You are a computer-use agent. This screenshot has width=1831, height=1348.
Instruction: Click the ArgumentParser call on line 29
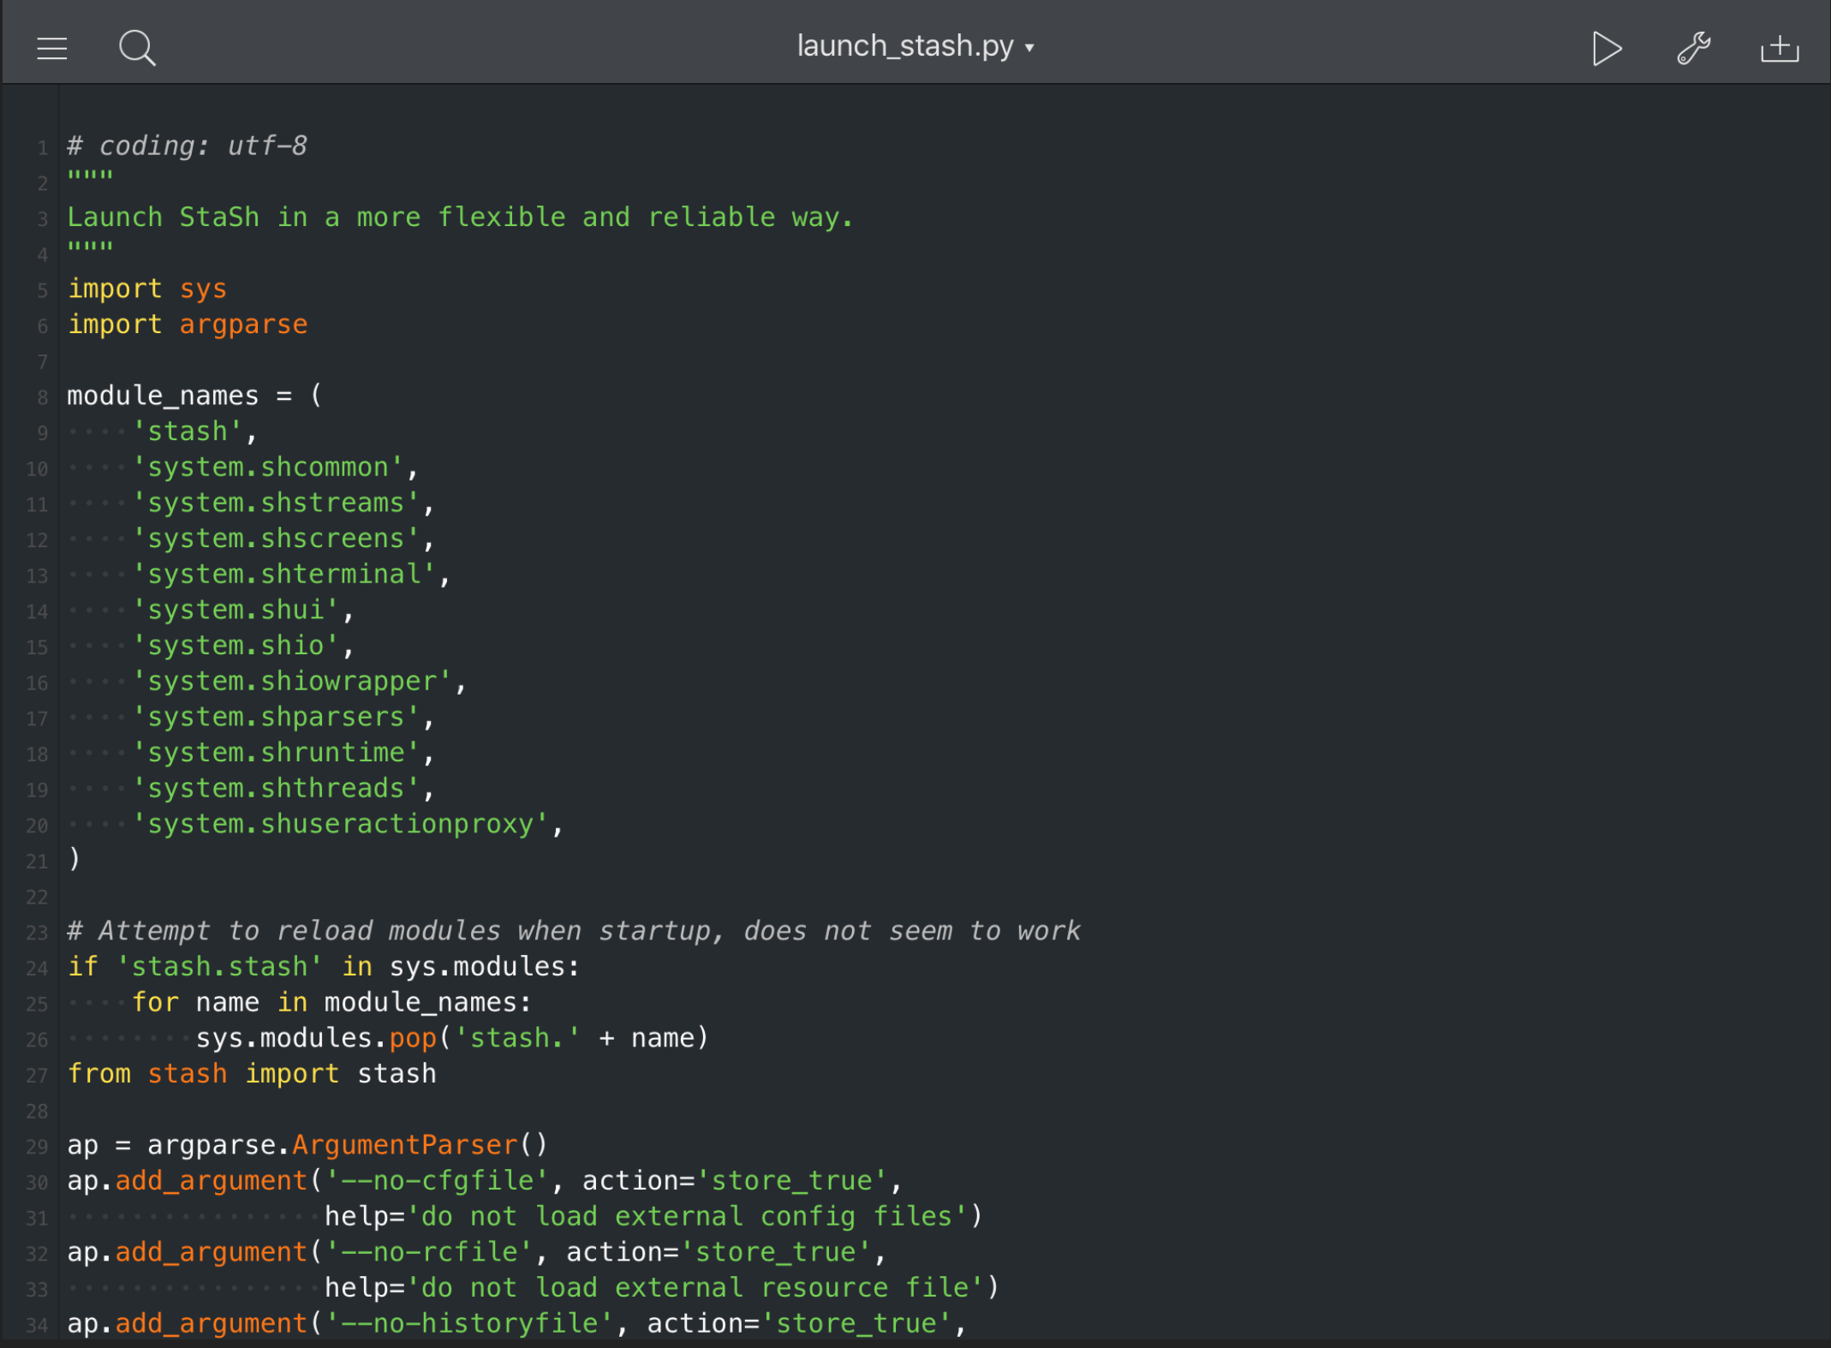(x=406, y=1145)
